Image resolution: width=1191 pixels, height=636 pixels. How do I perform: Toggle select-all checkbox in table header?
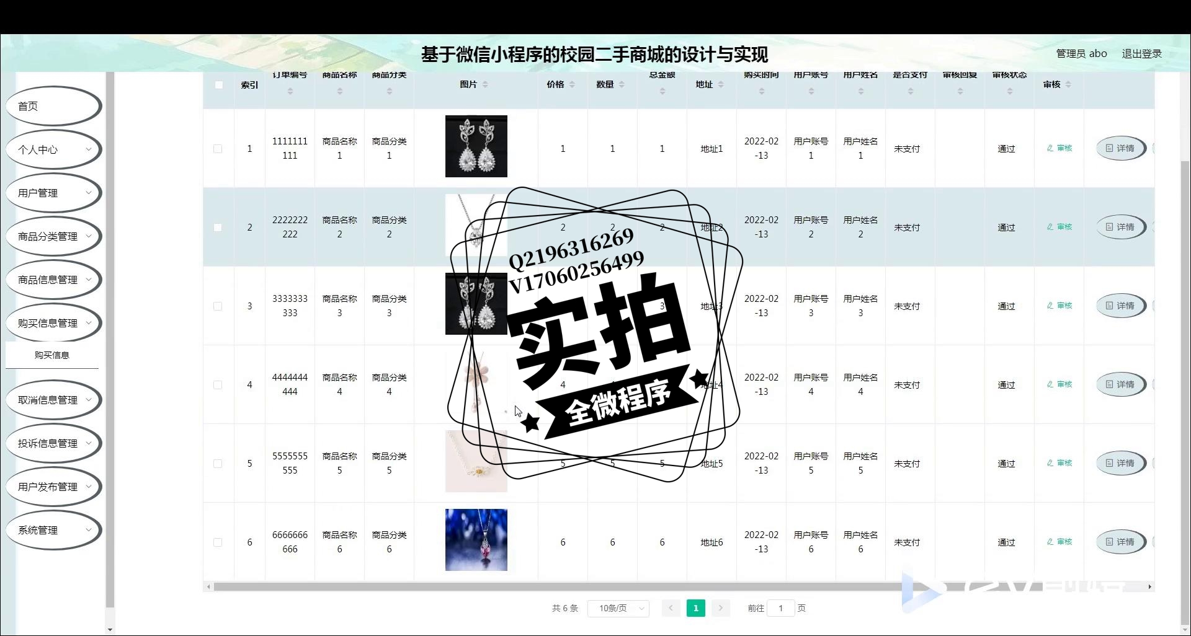(218, 85)
